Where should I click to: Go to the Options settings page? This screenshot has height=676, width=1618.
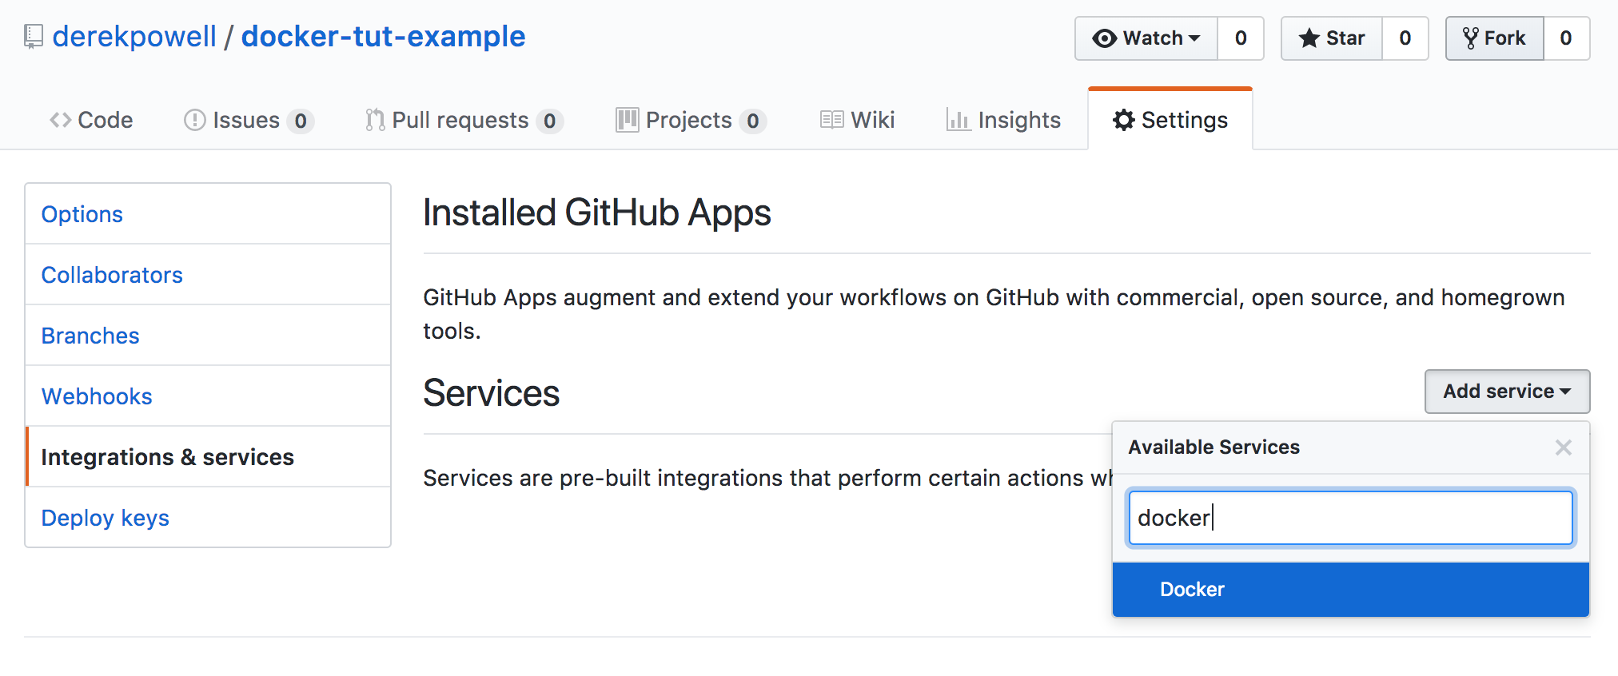click(x=208, y=214)
